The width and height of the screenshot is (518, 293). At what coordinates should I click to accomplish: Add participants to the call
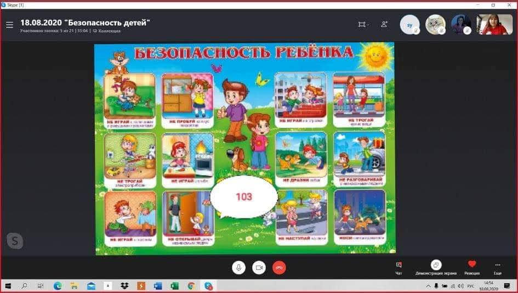coord(384,25)
